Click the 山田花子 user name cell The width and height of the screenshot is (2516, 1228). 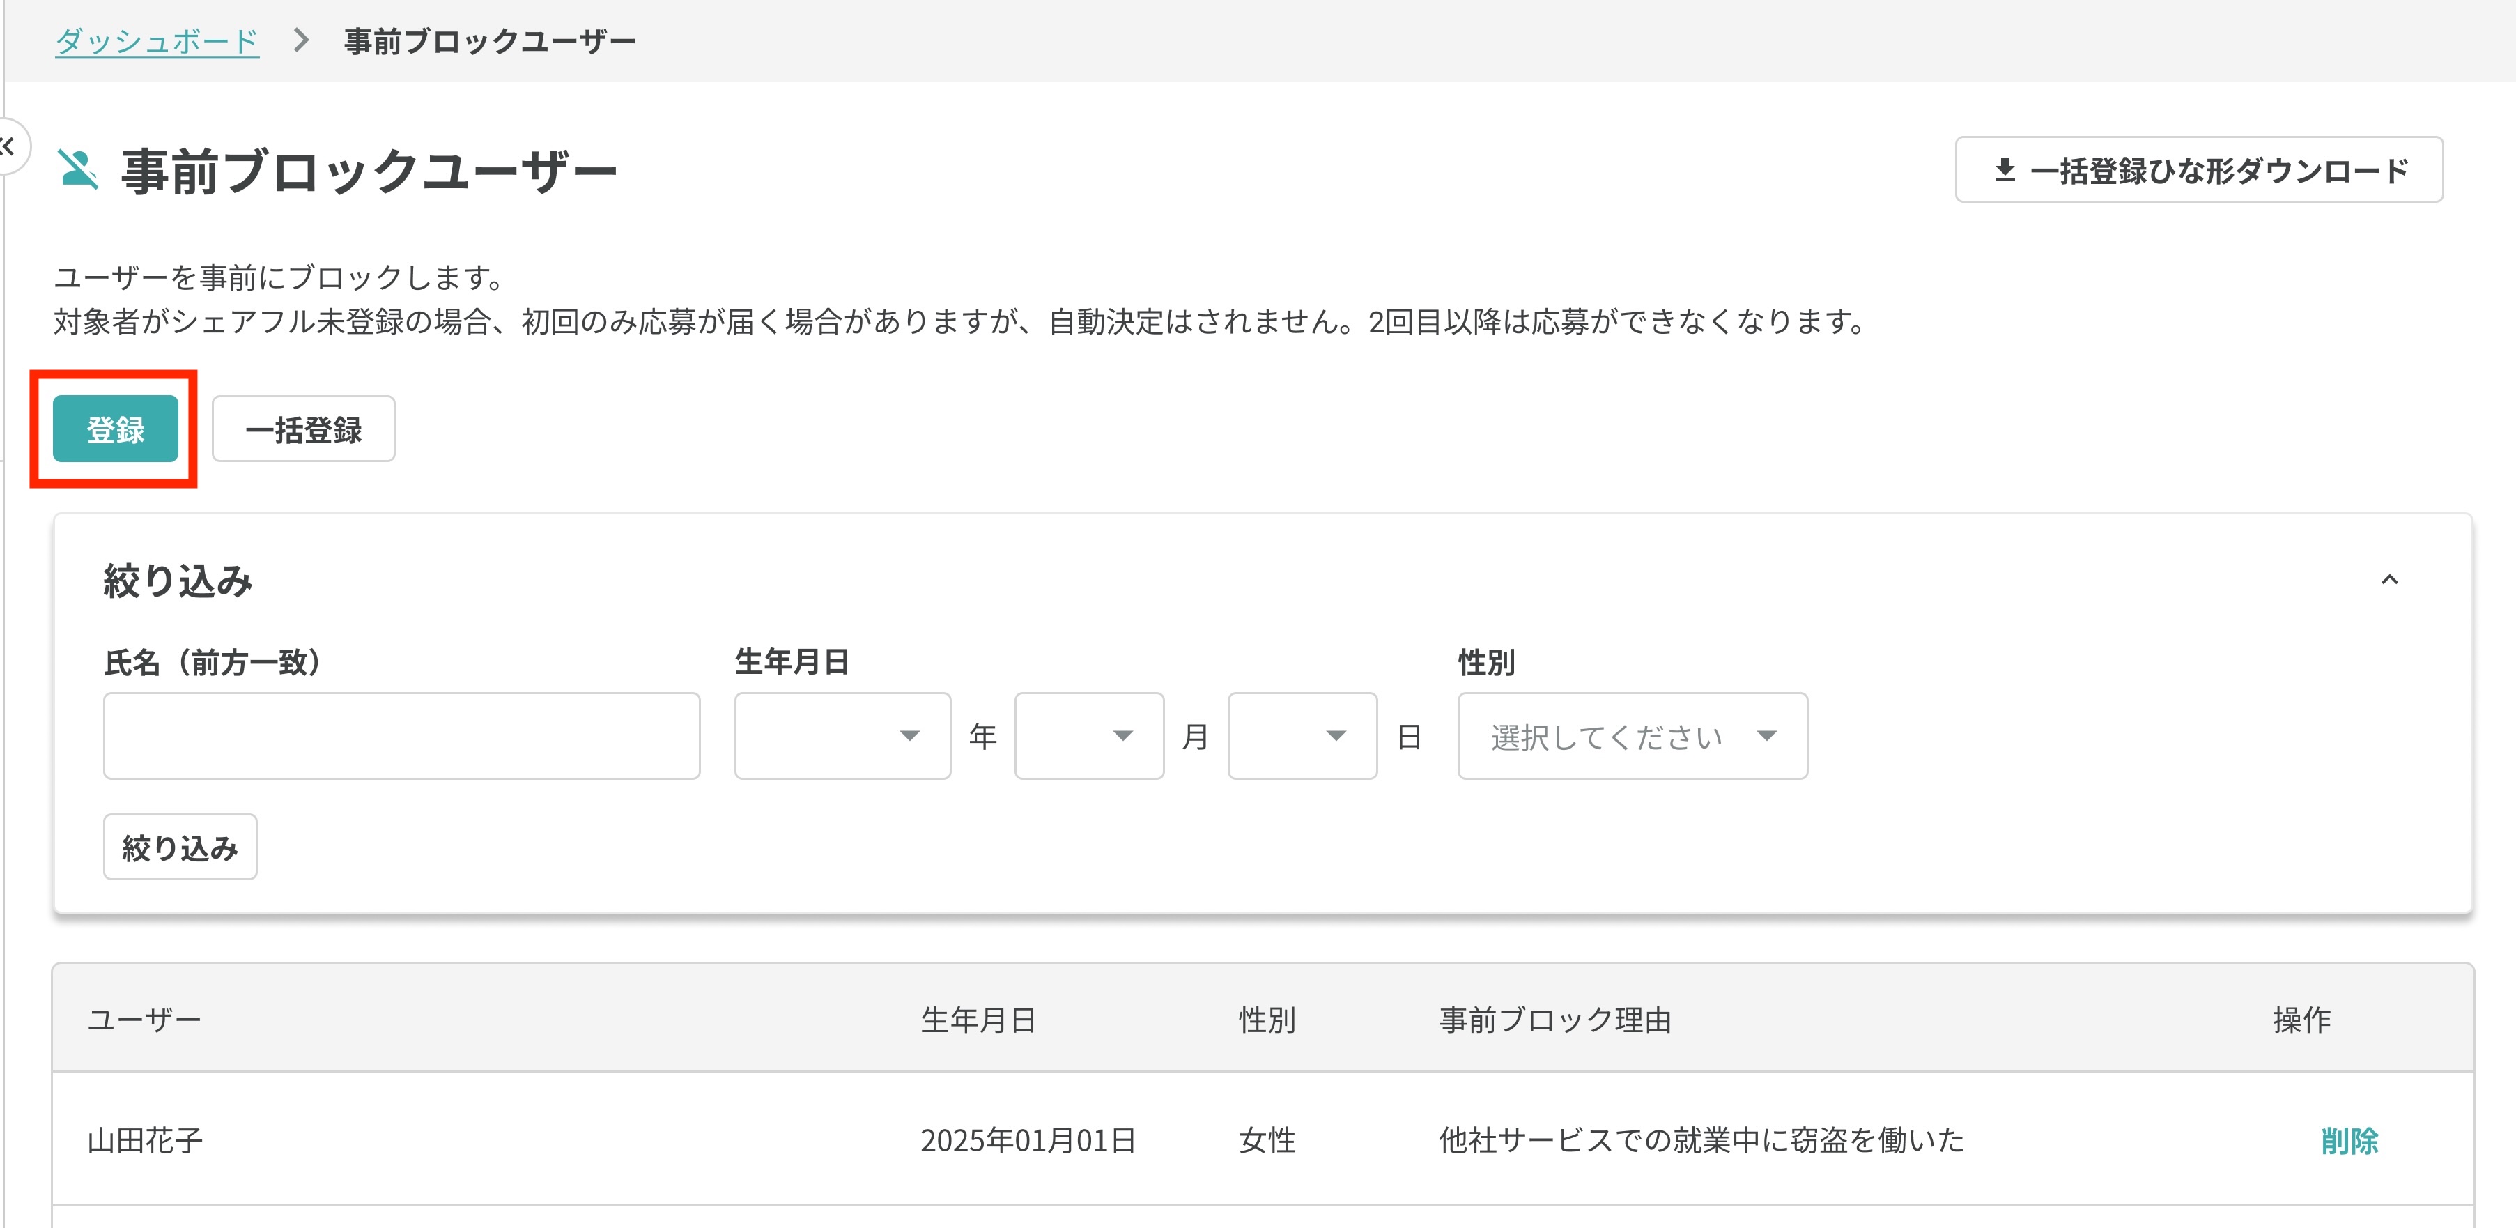click(144, 1140)
